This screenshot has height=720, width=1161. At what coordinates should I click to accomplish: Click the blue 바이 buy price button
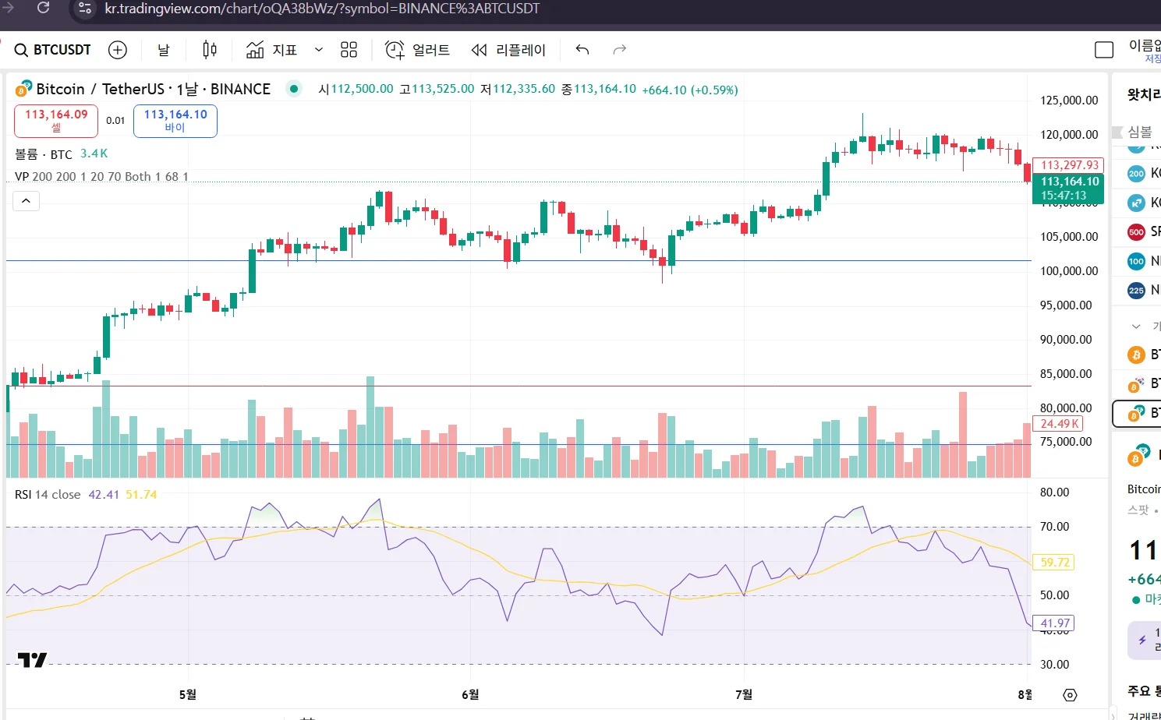point(175,121)
